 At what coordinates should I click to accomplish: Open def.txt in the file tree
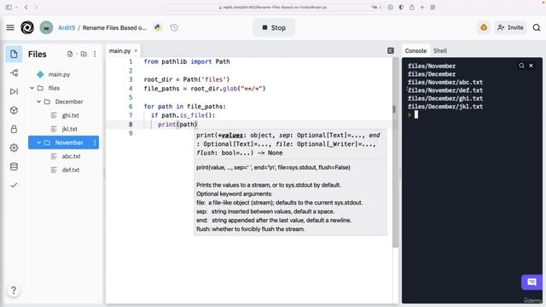pos(70,170)
